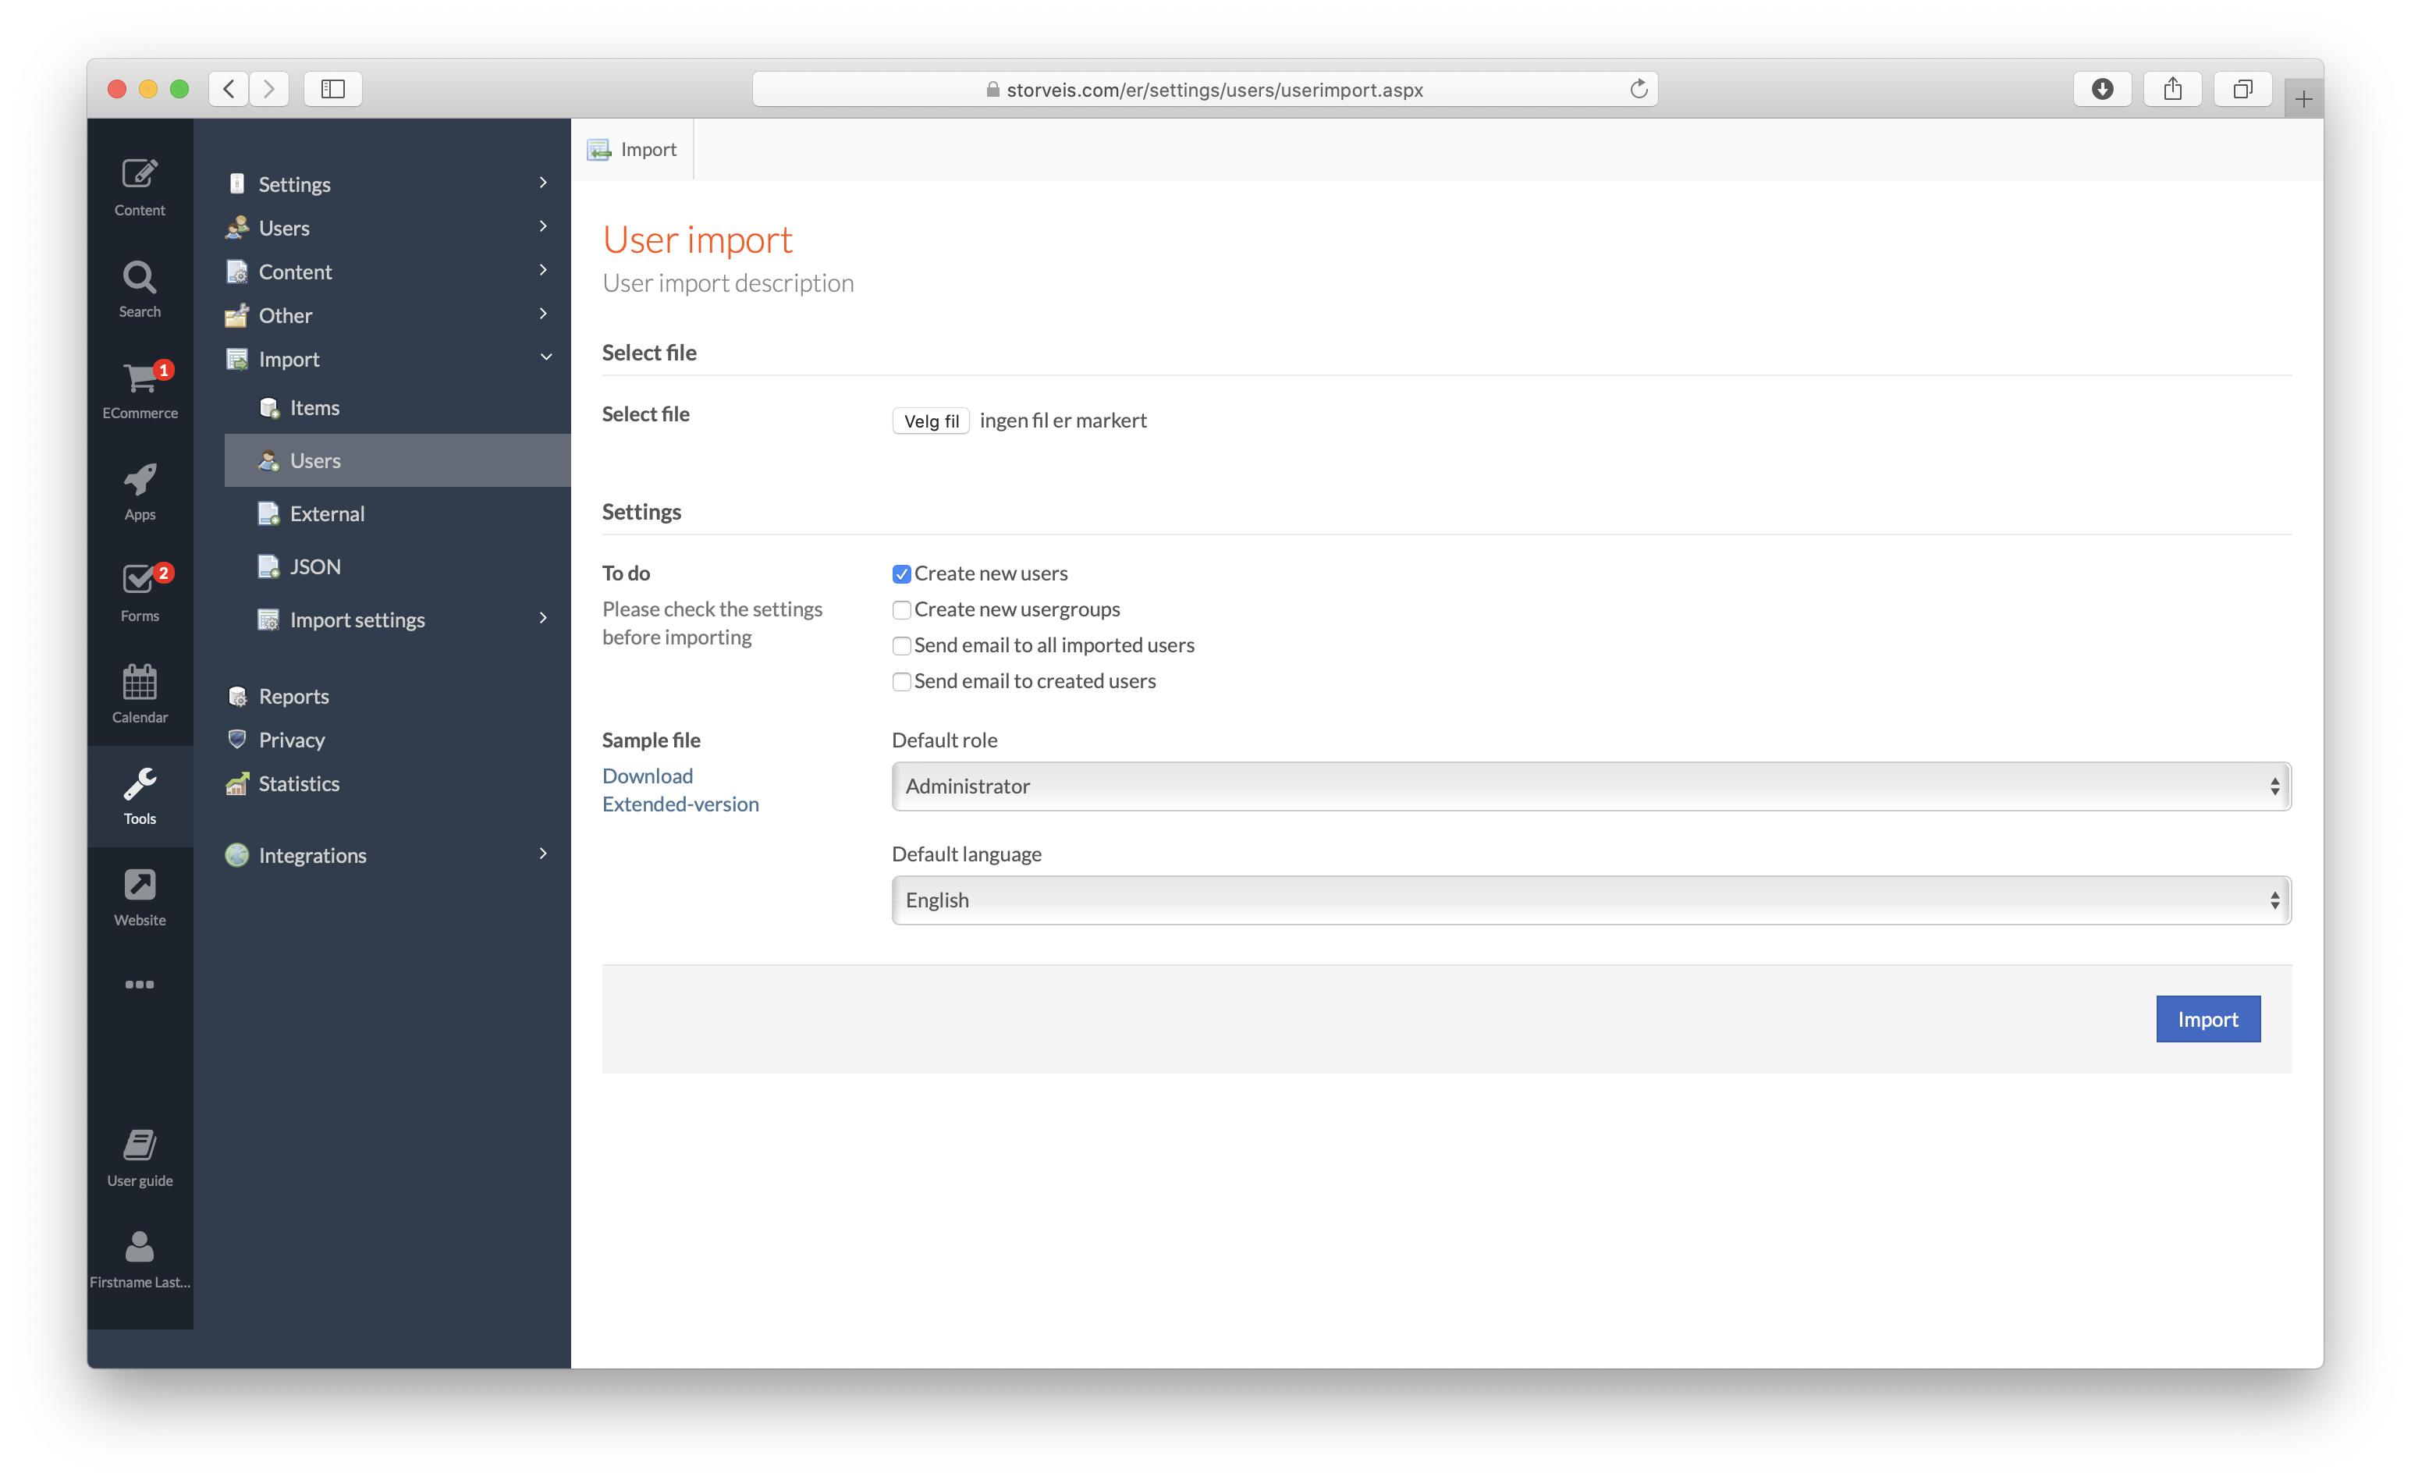This screenshot has width=2411, height=1484.
Task: Enable Create new usergroups
Action: click(x=901, y=610)
